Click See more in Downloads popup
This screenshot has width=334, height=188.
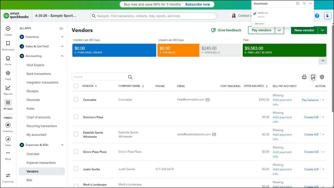point(259,23)
